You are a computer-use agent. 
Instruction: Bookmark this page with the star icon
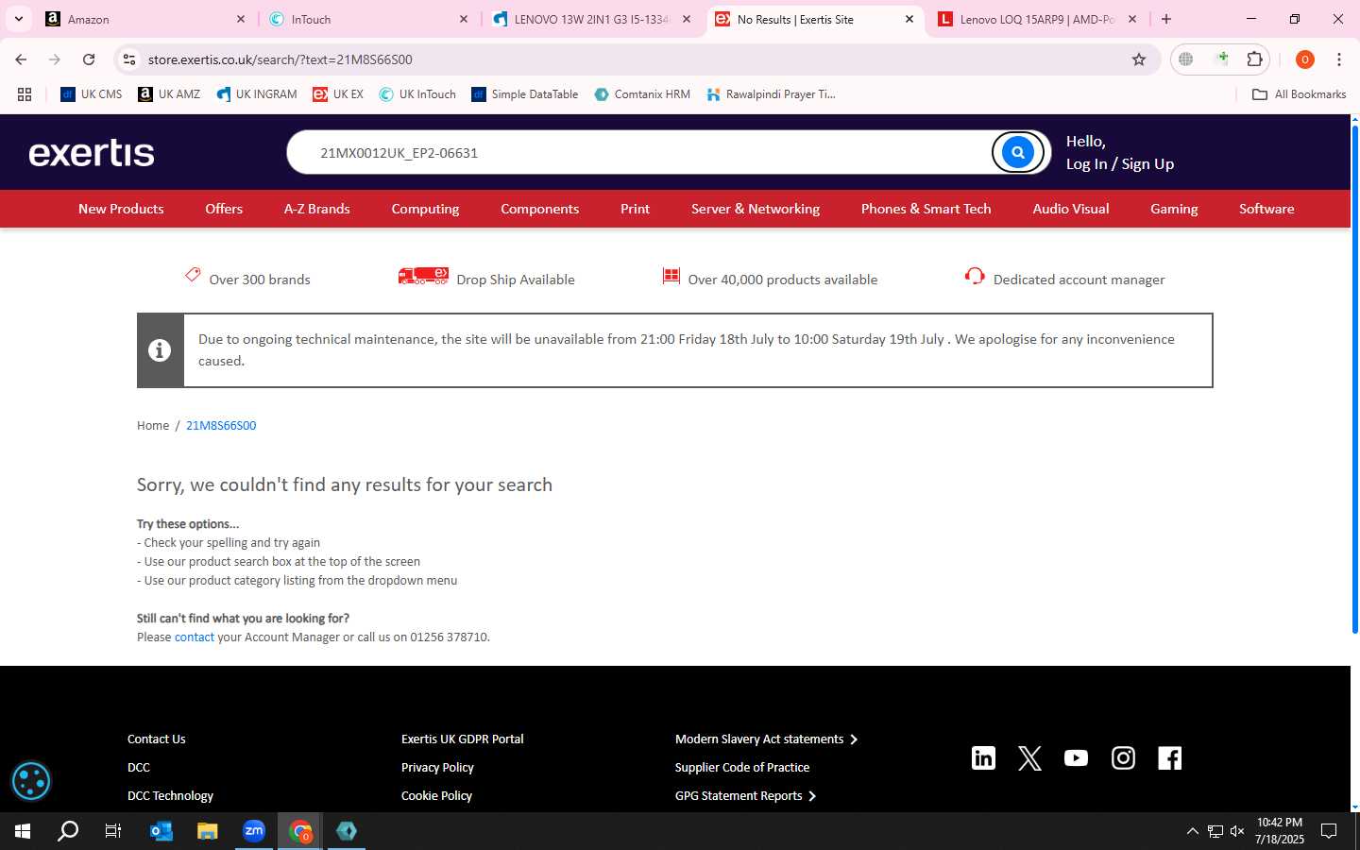point(1139,59)
